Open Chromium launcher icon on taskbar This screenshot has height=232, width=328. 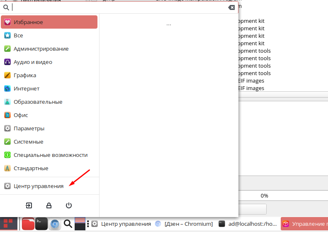click(x=55, y=224)
